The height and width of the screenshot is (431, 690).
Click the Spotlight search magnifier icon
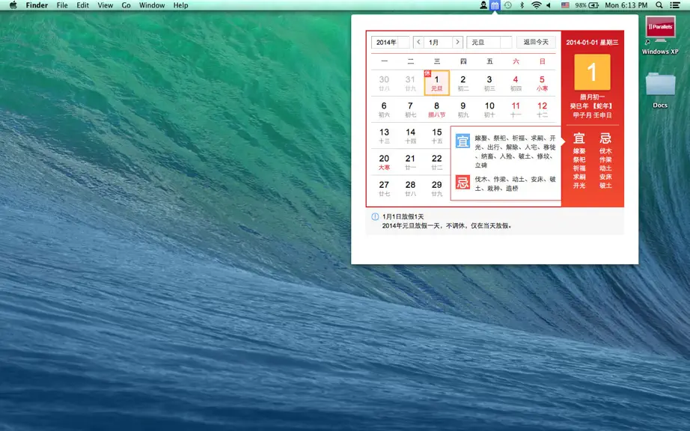(x=659, y=5)
